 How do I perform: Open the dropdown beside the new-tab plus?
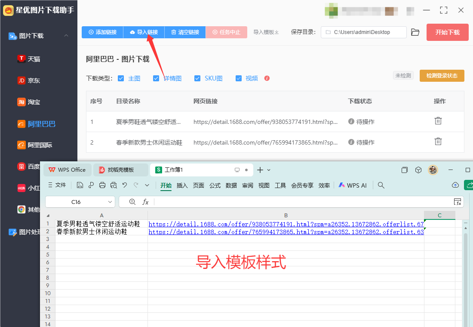[x=269, y=170]
